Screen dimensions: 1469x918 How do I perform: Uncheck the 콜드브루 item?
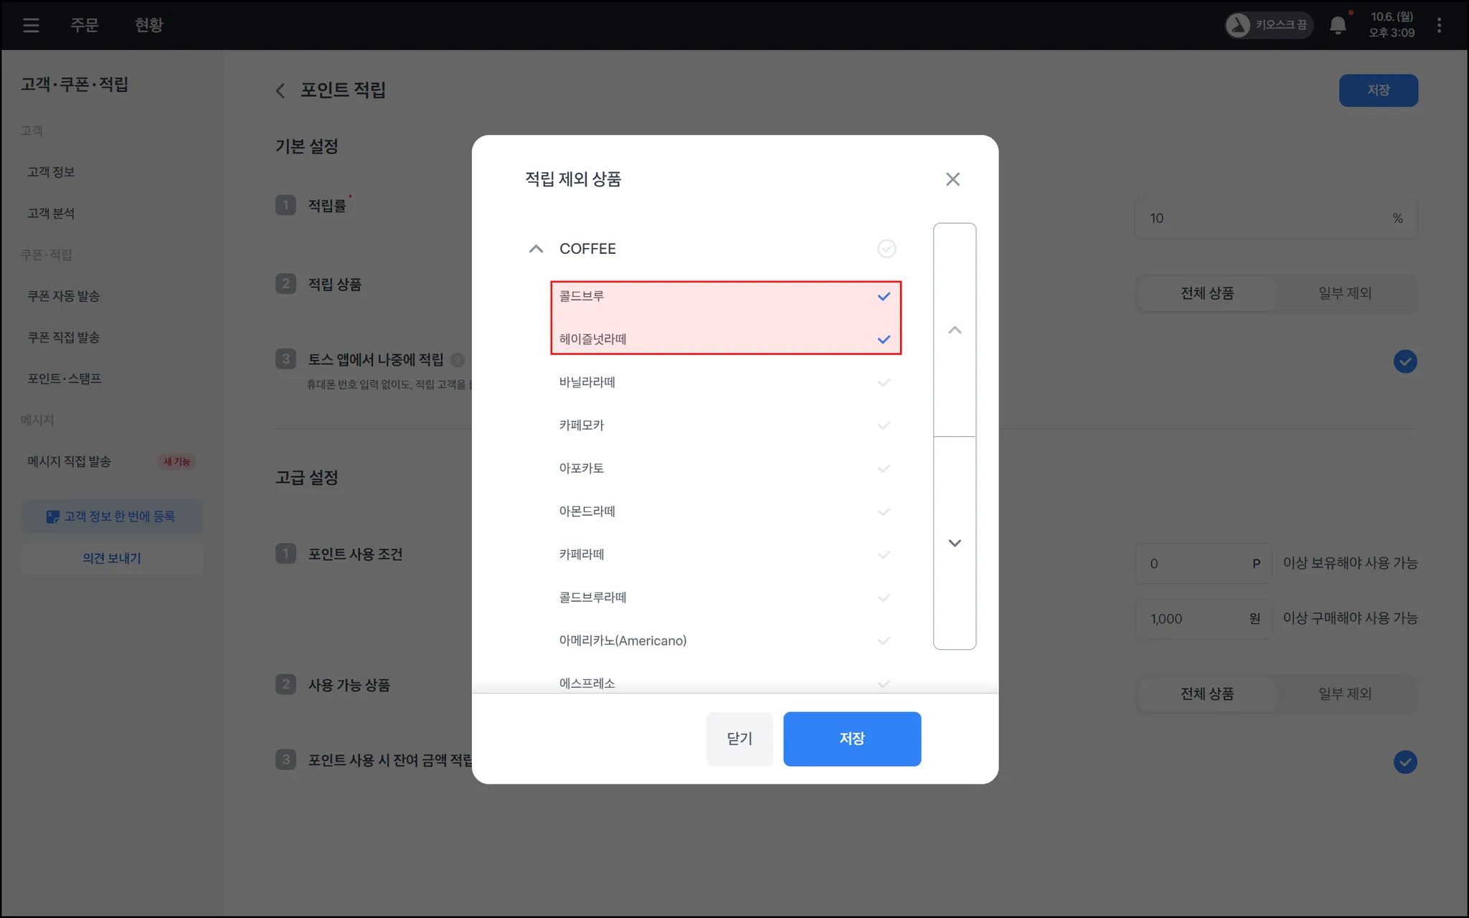click(884, 296)
